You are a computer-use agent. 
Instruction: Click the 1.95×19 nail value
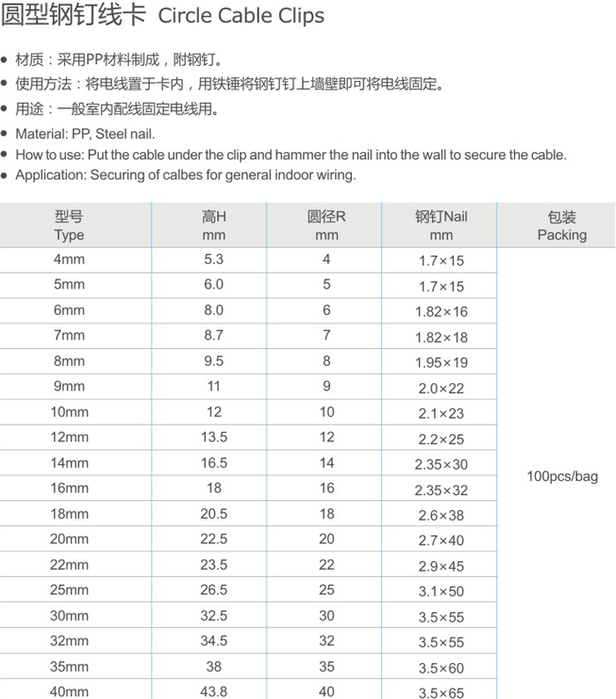(441, 362)
